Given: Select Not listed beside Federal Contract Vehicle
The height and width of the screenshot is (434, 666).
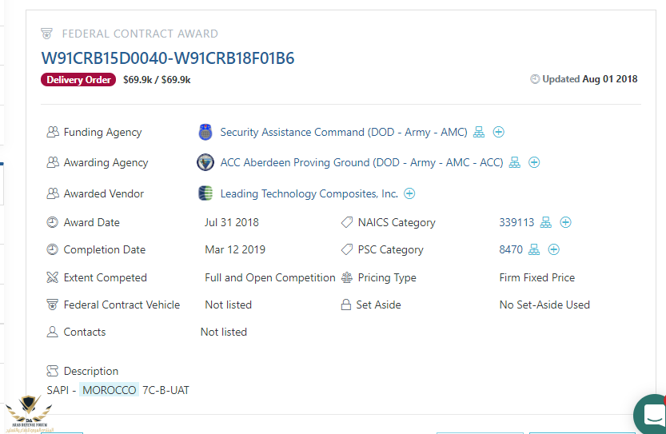Looking at the screenshot, I should click(x=229, y=305).
